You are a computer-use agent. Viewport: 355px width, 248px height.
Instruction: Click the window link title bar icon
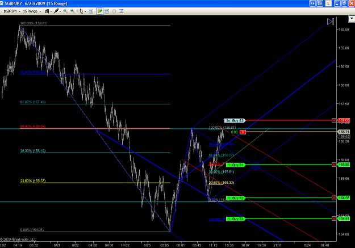point(320,3)
